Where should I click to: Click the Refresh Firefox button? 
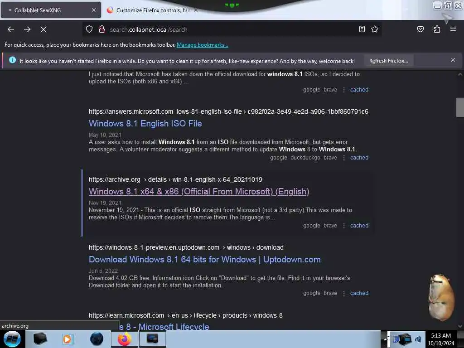coord(388,61)
